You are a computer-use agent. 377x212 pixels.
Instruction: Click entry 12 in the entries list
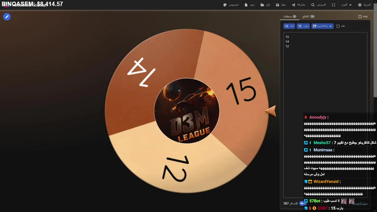287,46
